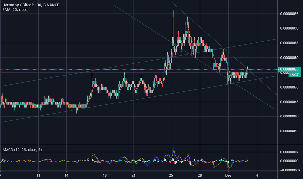Click the 0.00000065 price axis label
303x179 pixels.
(289, 102)
